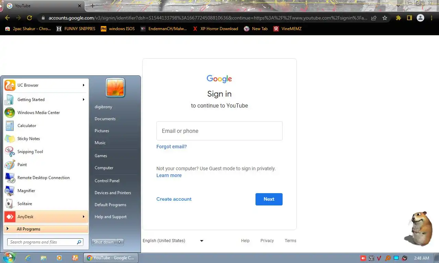Click the Start menu search magnifier icon
This screenshot has height=263, width=439.
(x=79, y=242)
